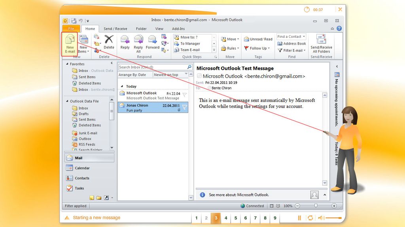405x227 pixels.
Task: Switch to Contacts view
Action: [89, 178]
